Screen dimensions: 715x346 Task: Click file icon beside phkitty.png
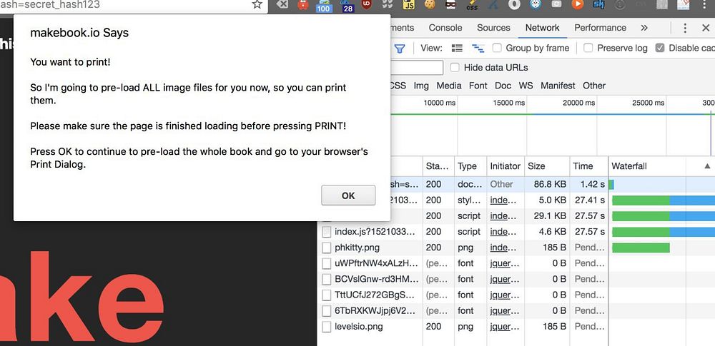click(x=327, y=248)
